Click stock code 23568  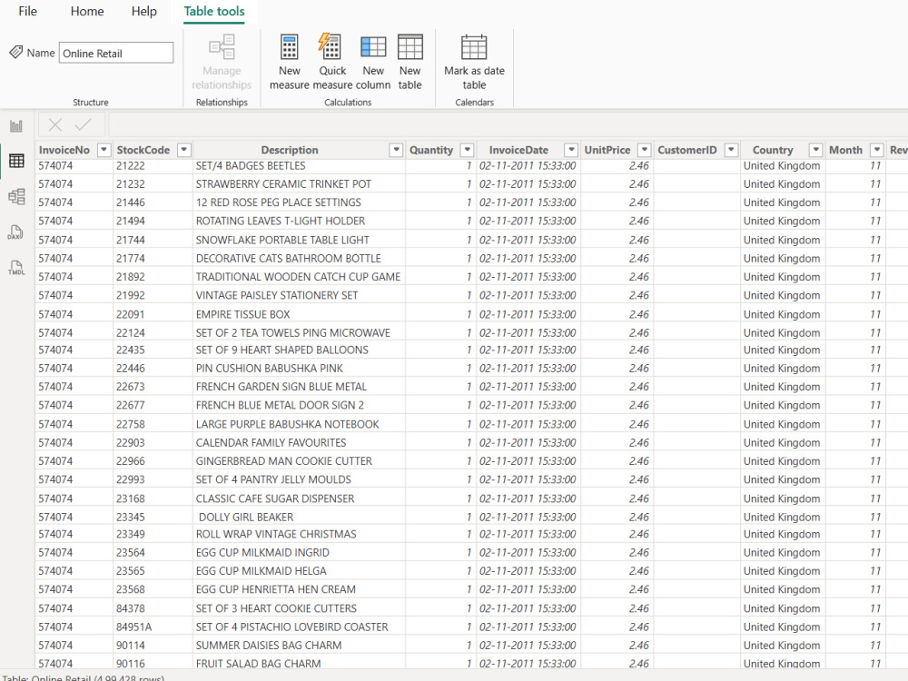pyautogui.click(x=130, y=589)
